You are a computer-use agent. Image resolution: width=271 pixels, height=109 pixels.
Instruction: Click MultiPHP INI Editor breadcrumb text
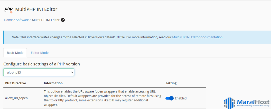[x=46, y=20]
